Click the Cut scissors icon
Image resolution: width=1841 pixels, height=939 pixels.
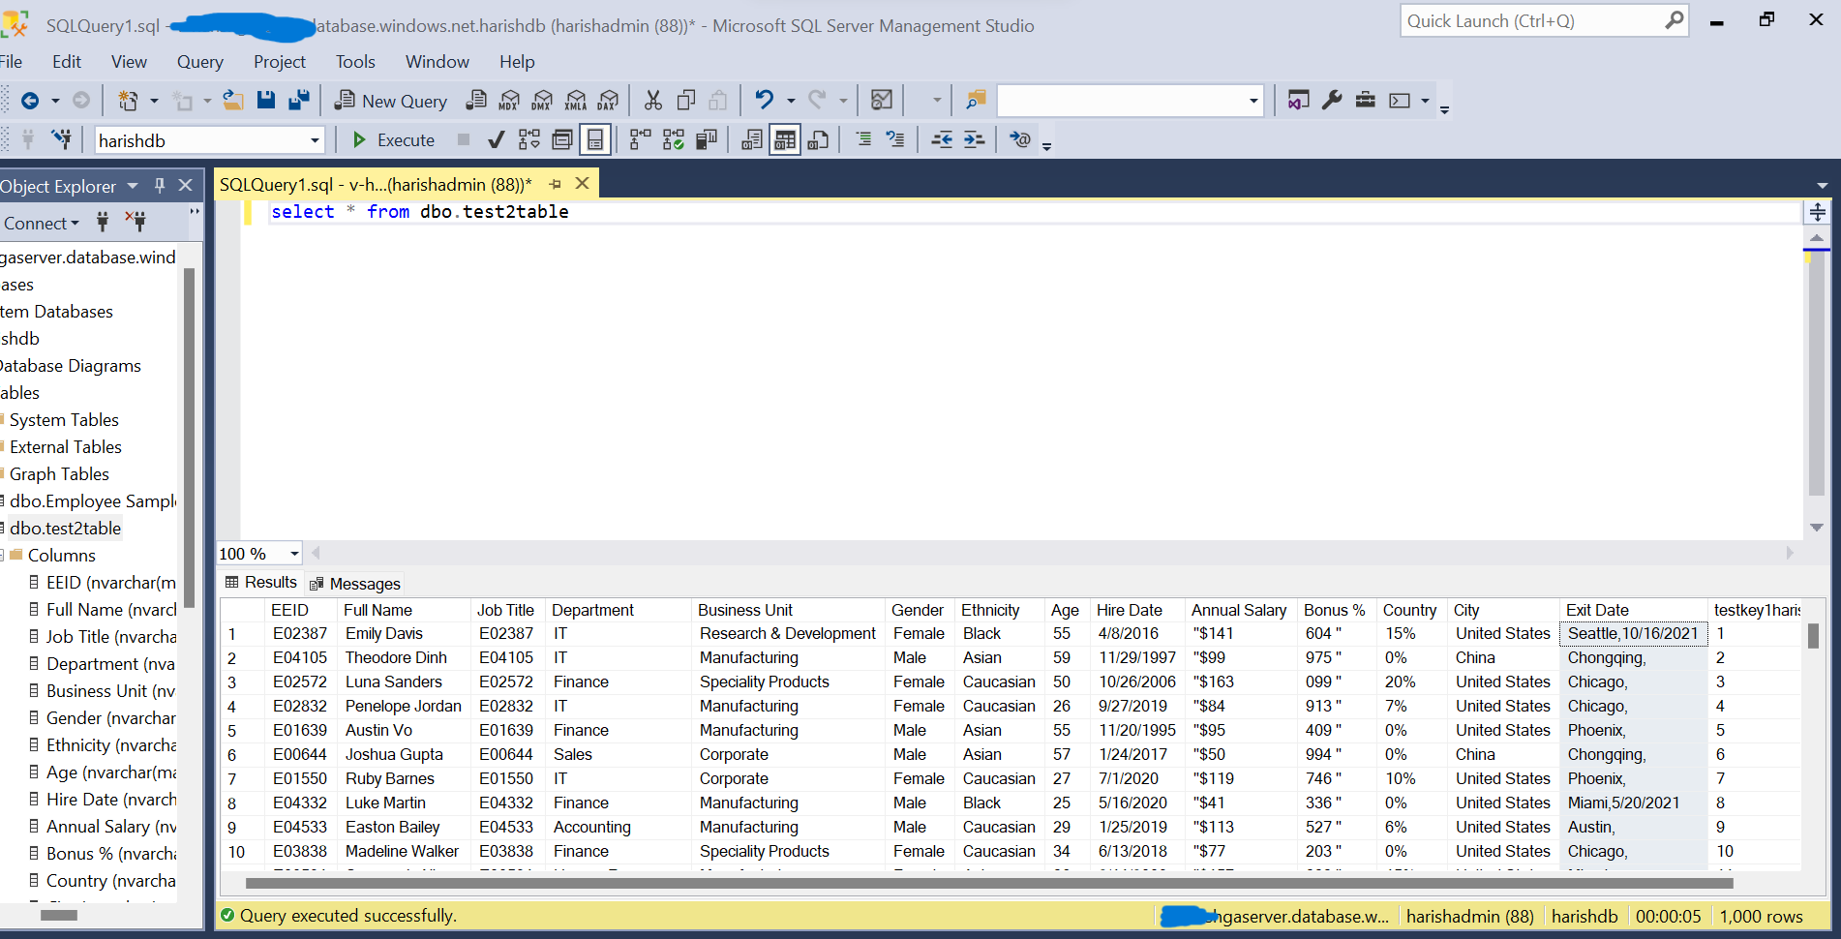coord(653,100)
